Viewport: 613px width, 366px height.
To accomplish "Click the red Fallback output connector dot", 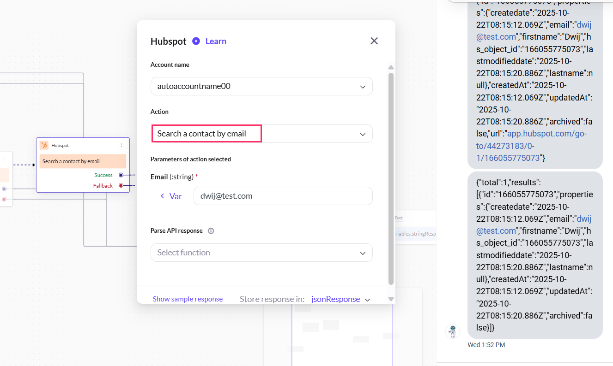I will (x=121, y=186).
